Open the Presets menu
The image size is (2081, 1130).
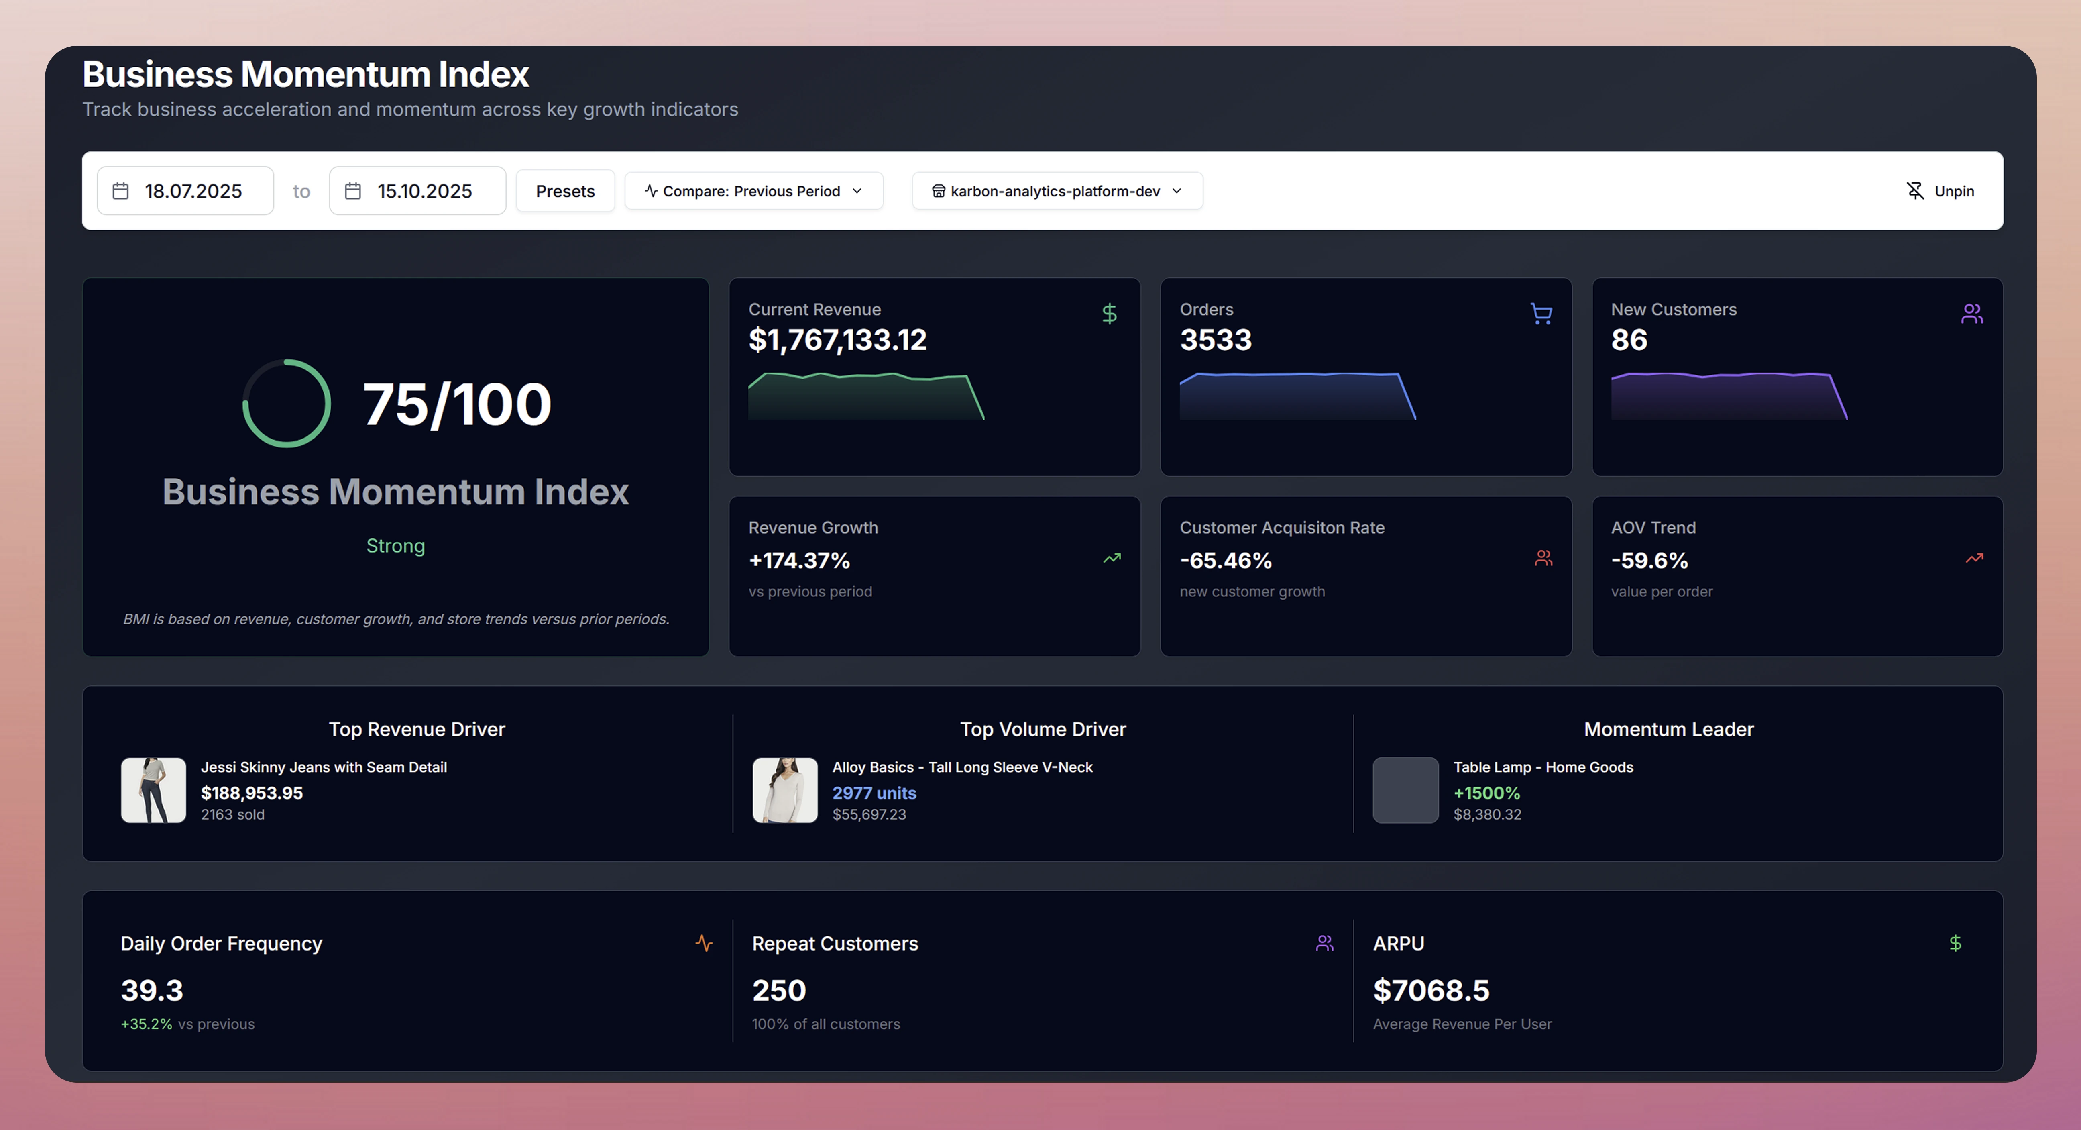point(565,191)
